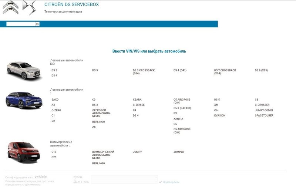Click the Citroën chevron logo
296x195 pixels.
coord(11,7)
